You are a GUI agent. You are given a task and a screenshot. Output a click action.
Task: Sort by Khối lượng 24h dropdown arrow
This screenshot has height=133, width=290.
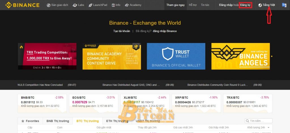[268, 127]
